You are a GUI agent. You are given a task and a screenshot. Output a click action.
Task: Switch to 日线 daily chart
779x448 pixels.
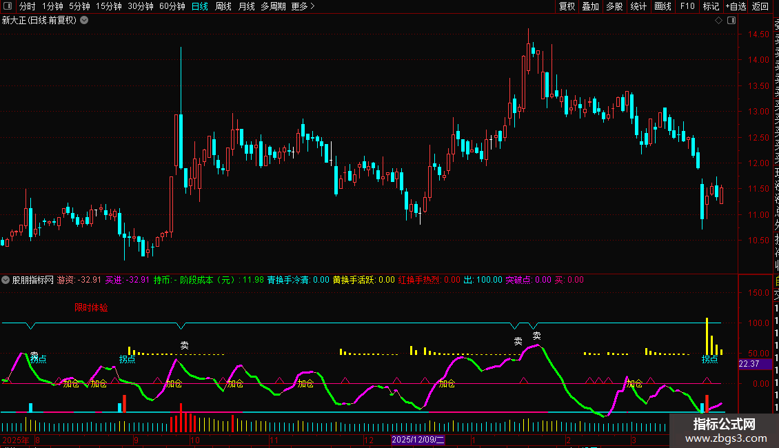tap(200, 6)
